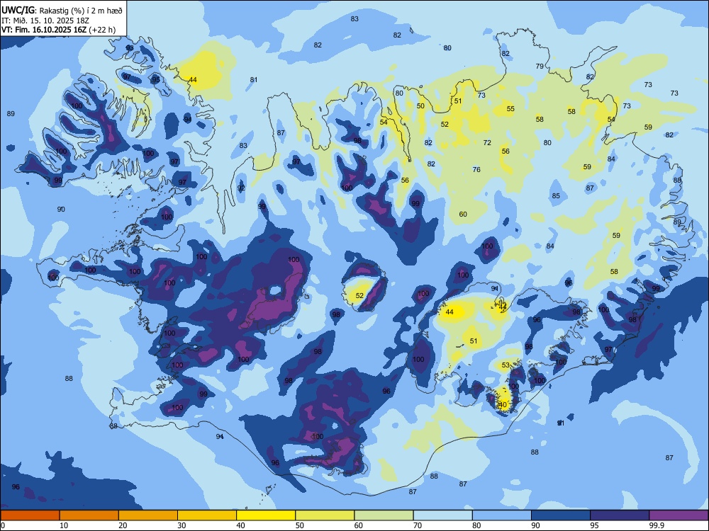Click the pale blue 70–80 legend swatch
This screenshot has height=531, width=709.
[442, 515]
